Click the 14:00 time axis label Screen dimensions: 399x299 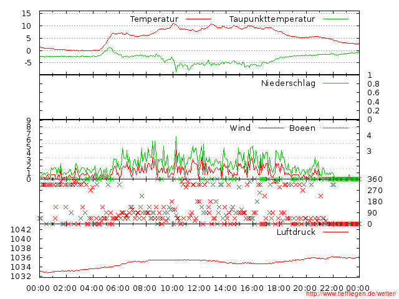pos(226,288)
